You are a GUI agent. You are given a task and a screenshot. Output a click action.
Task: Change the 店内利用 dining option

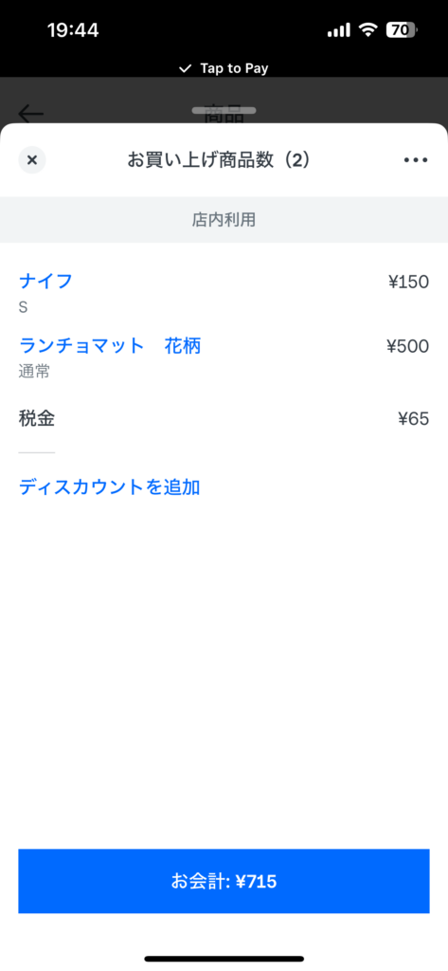click(x=224, y=220)
